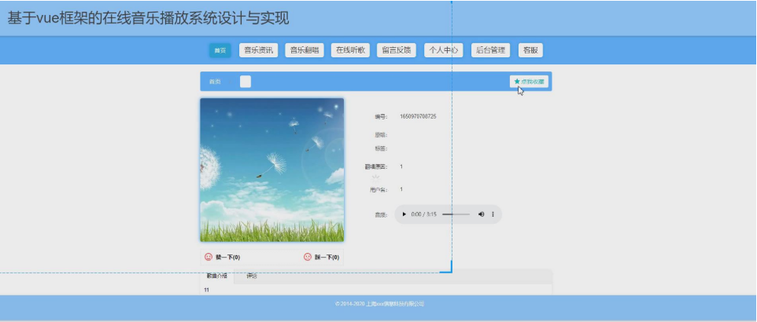The height and width of the screenshot is (322, 757).
Task: Mute the audio player volume
Action: tap(482, 214)
